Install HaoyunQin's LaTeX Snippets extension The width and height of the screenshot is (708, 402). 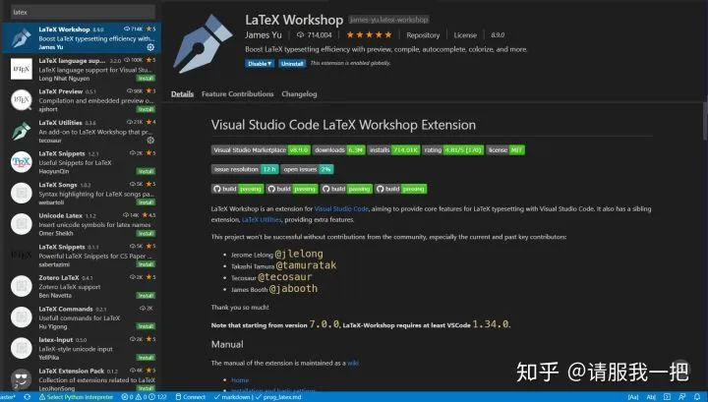click(x=146, y=171)
